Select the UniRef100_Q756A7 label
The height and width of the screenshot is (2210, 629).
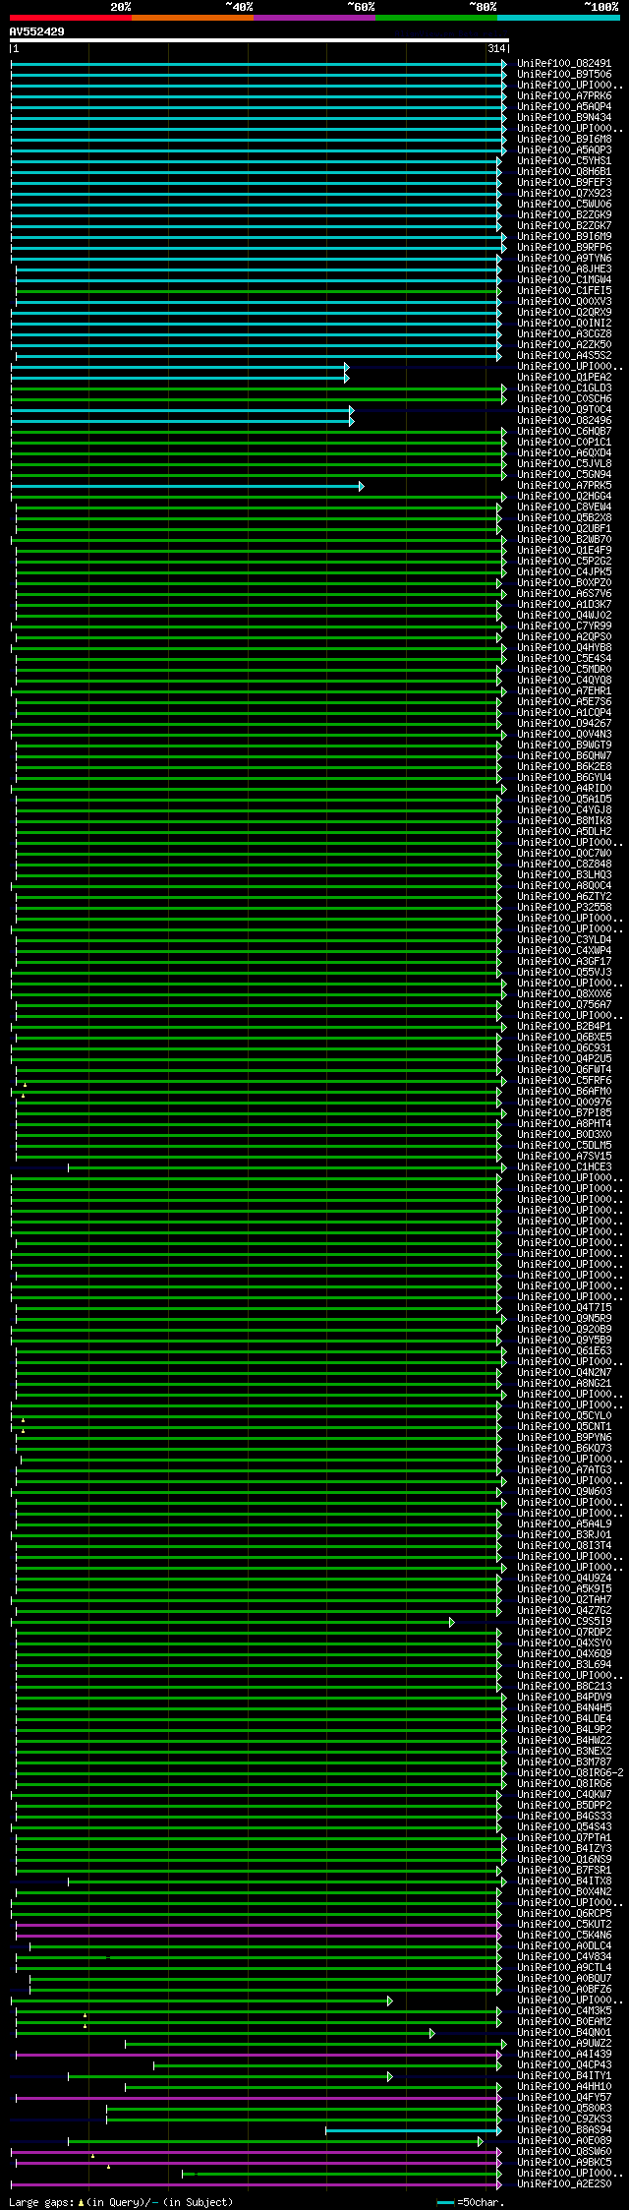click(x=564, y=1005)
